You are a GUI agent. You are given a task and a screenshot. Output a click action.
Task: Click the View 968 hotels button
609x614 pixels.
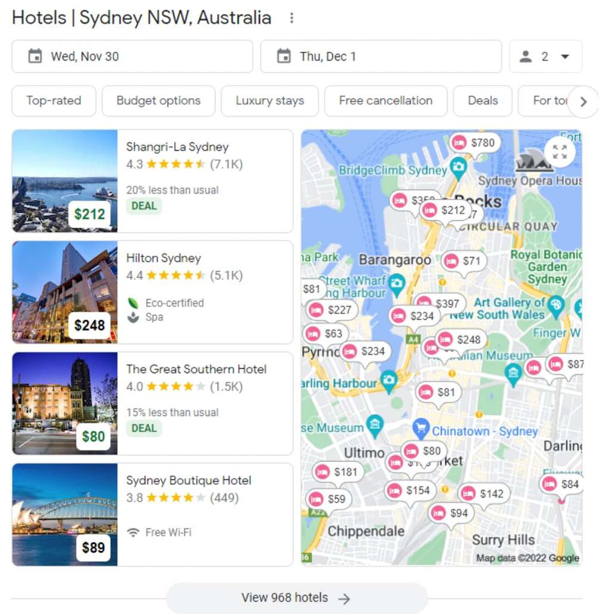coord(296,597)
